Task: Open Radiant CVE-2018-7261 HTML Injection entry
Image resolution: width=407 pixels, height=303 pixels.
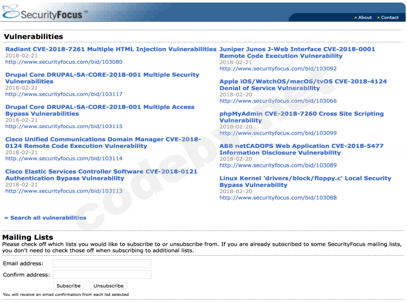Action: pyautogui.click(x=111, y=49)
